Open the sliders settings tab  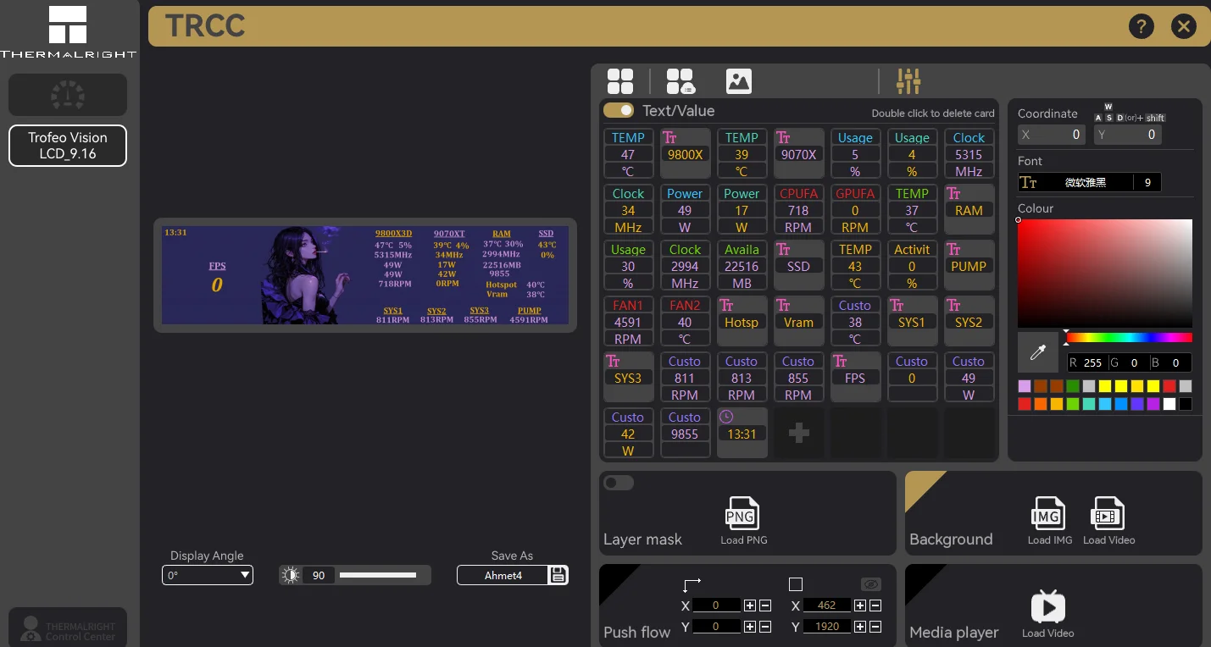908,81
